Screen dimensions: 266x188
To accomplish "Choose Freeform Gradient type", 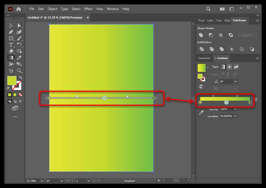I will click(236, 67).
